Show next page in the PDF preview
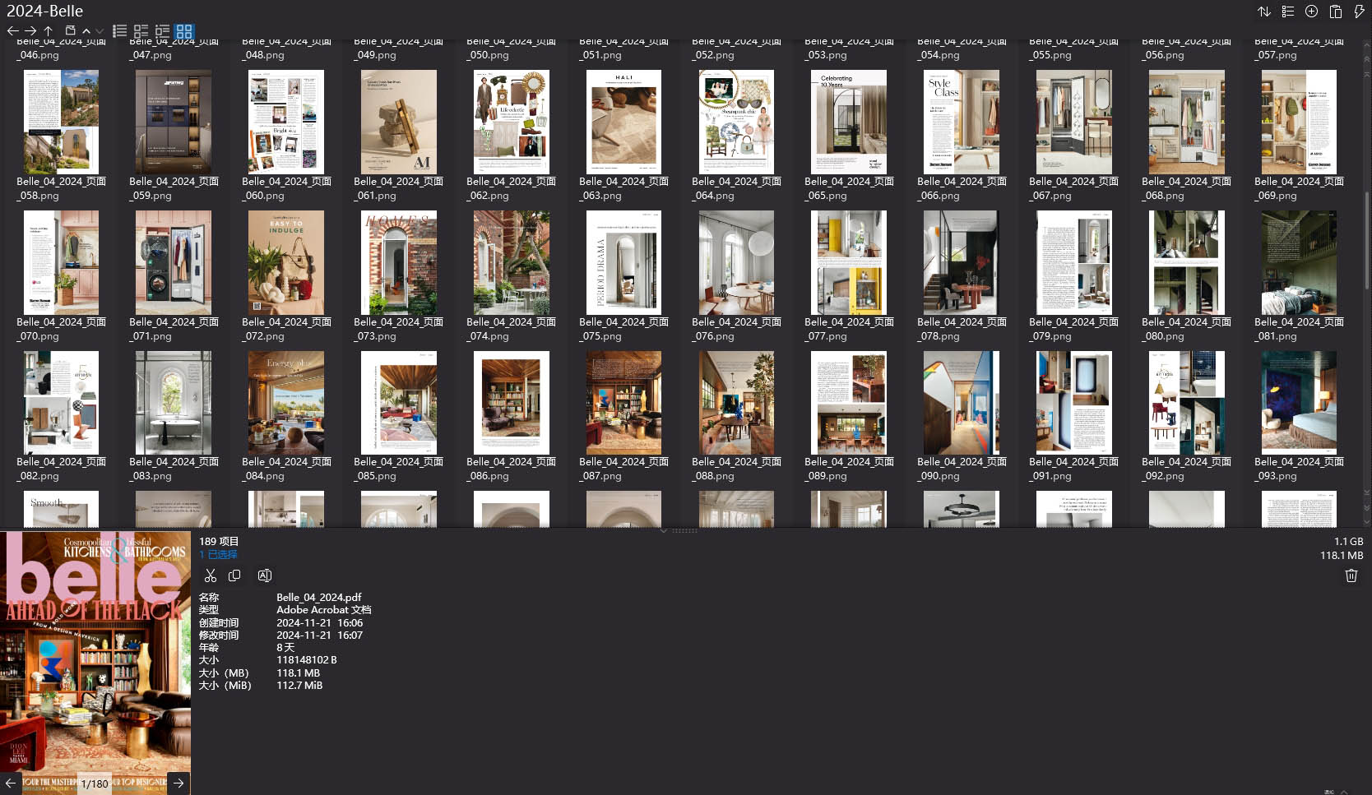The height and width of the screenshot is (795, 1372). point(178,783)
